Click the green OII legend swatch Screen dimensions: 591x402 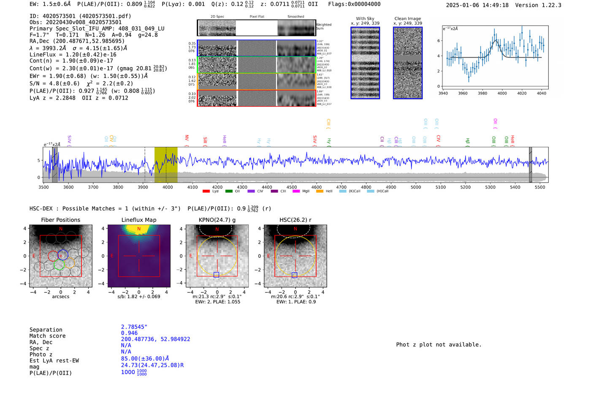(x=229, y=192)
